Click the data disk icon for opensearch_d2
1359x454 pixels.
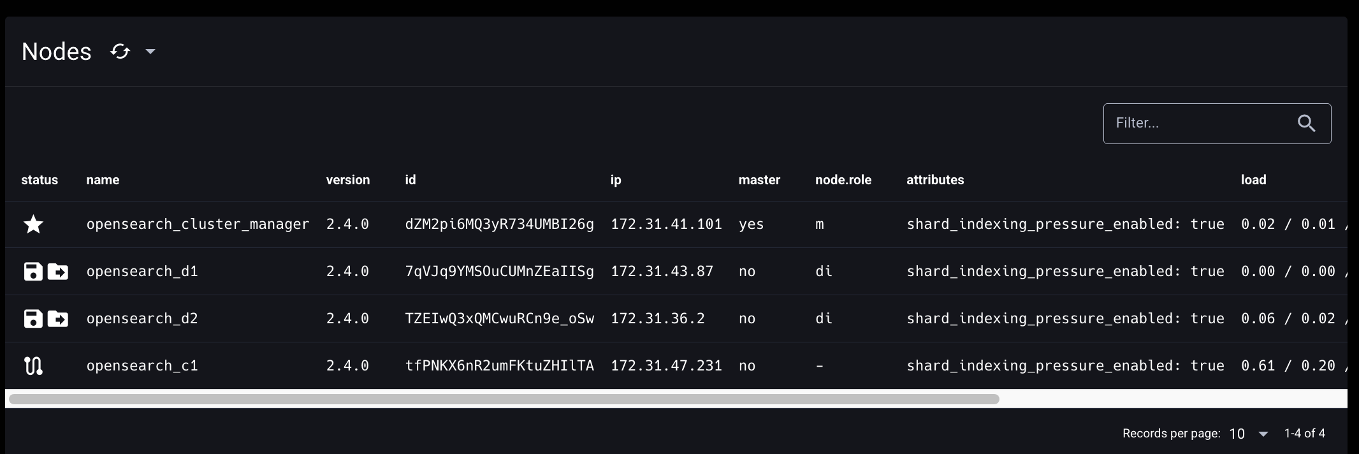coord(33,319)
